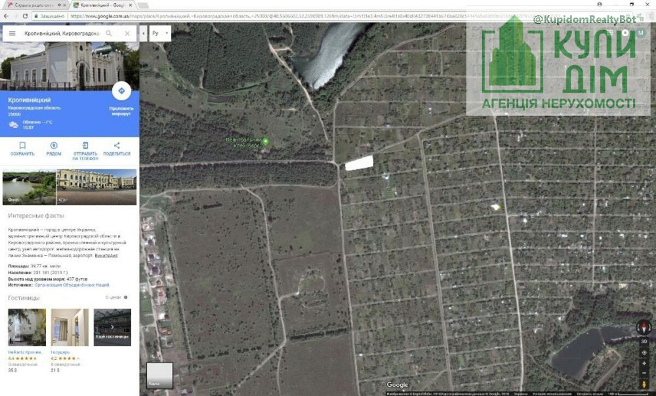Toggle the 3D view mode
The width and height of the screenshot is (656, 396).
[644, 341]
